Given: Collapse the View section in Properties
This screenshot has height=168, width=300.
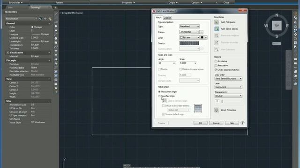Looking at the screenshot, I should 49,79.
